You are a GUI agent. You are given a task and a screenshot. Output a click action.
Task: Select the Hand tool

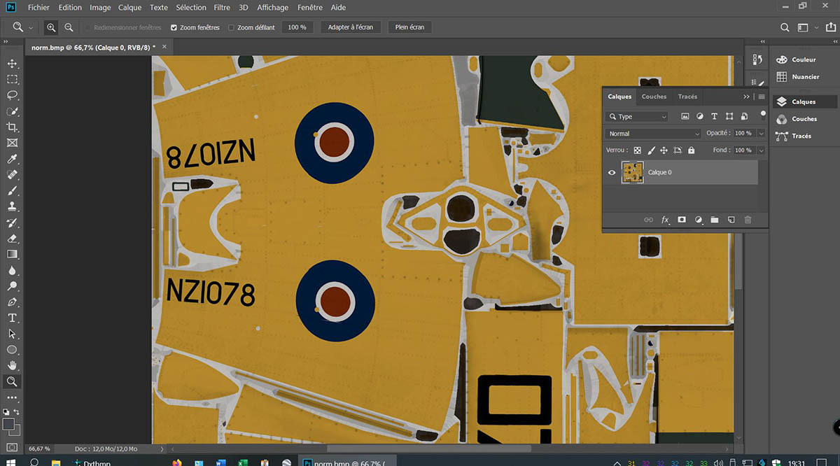(x=12, y=365)
